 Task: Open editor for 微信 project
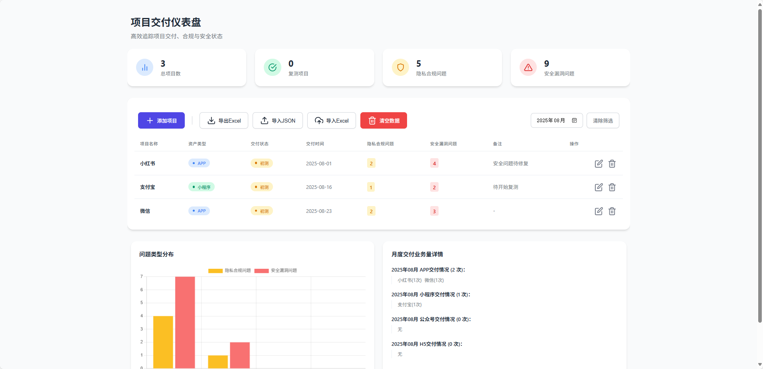click(x=599, y=211)
